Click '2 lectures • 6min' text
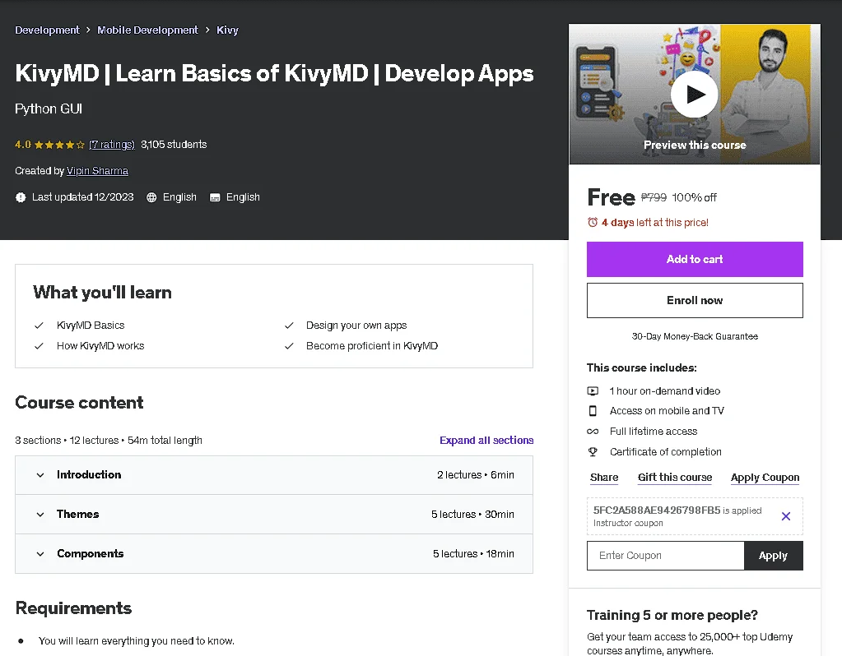 point(475,475)
